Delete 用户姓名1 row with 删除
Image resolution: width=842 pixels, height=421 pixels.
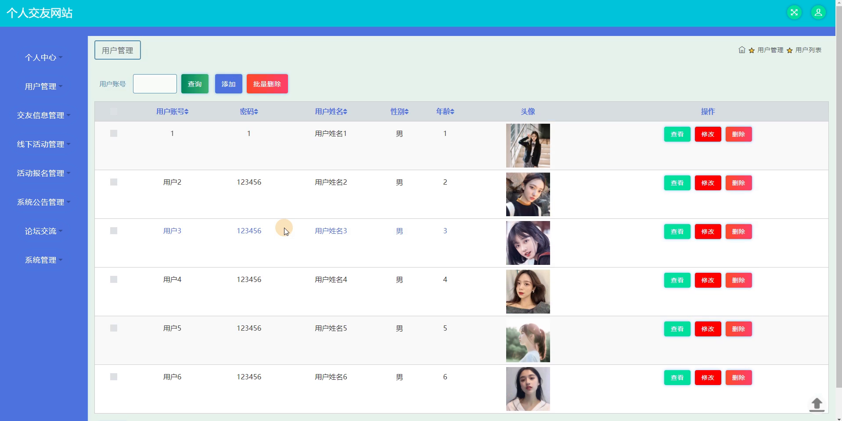pos(739,134)
